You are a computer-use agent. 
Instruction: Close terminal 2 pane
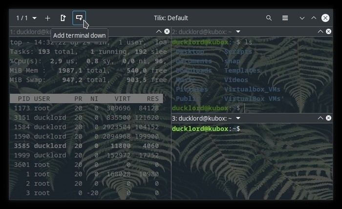328,31
